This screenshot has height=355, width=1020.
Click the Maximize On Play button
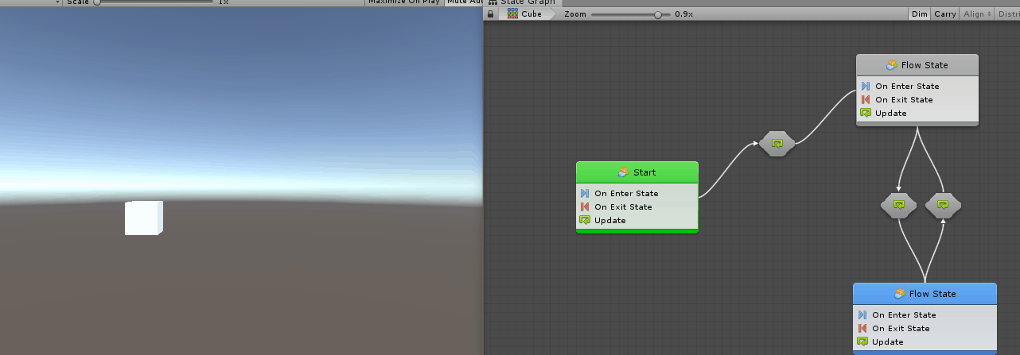point(404,2)
